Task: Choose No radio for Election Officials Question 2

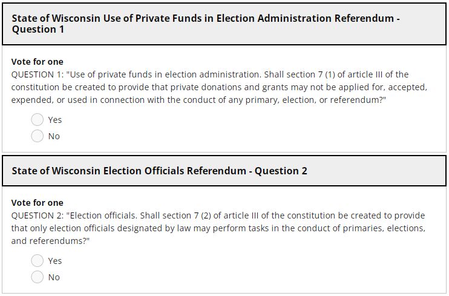Action: click(x=38, y=277)
